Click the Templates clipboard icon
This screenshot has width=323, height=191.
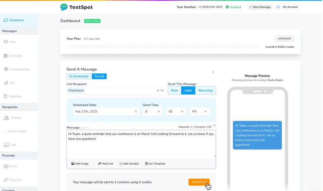[5, 96]
